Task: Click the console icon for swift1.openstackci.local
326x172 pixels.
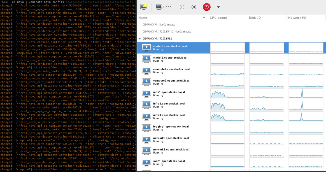Action: (146, 162)
